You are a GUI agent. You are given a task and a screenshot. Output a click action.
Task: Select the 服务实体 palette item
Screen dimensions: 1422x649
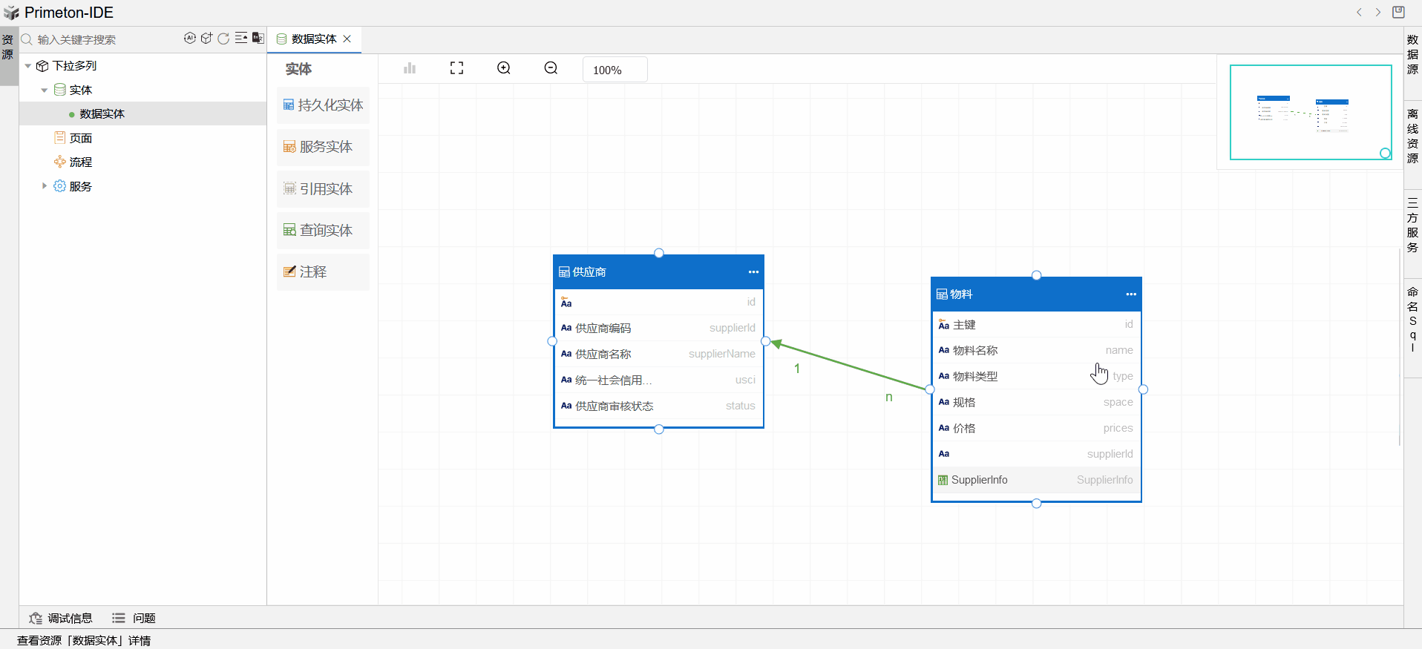point(323,147)
